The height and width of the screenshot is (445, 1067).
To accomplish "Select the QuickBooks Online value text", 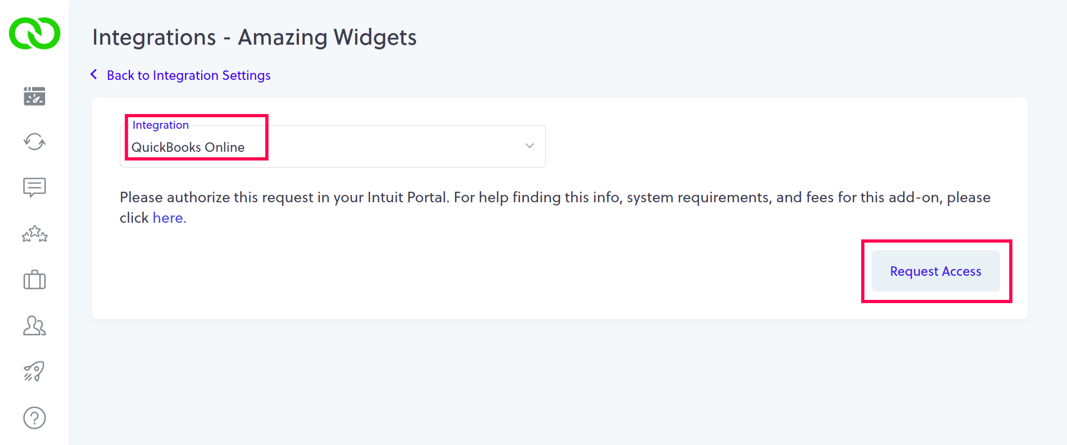I will 188,148.
